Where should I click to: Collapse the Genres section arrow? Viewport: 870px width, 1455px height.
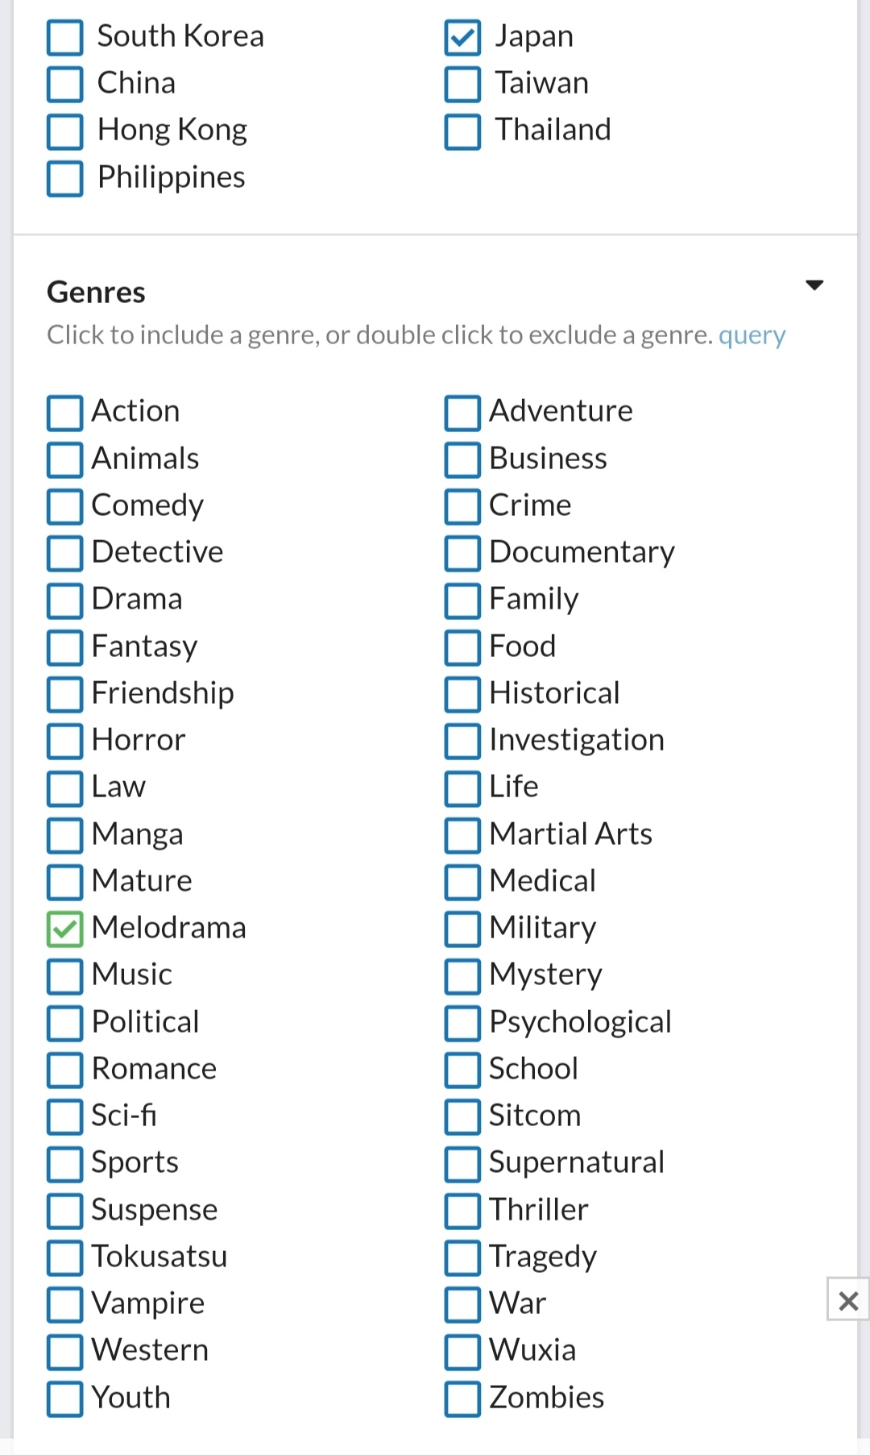click(x=814, y=285)
